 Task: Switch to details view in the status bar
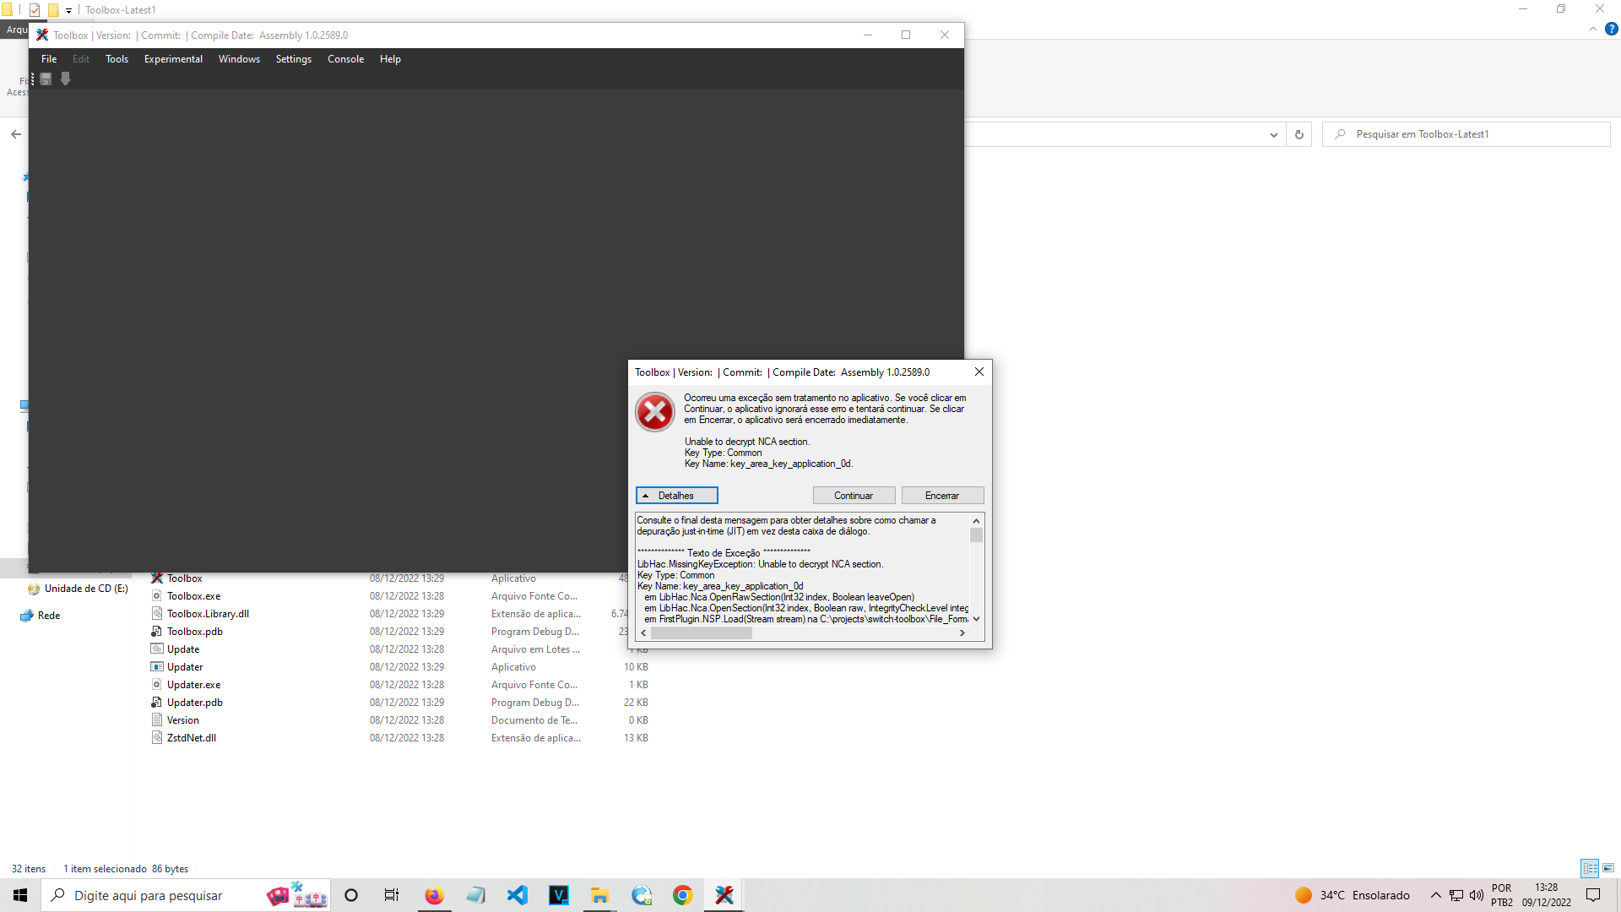click(x=1589, y=867)
